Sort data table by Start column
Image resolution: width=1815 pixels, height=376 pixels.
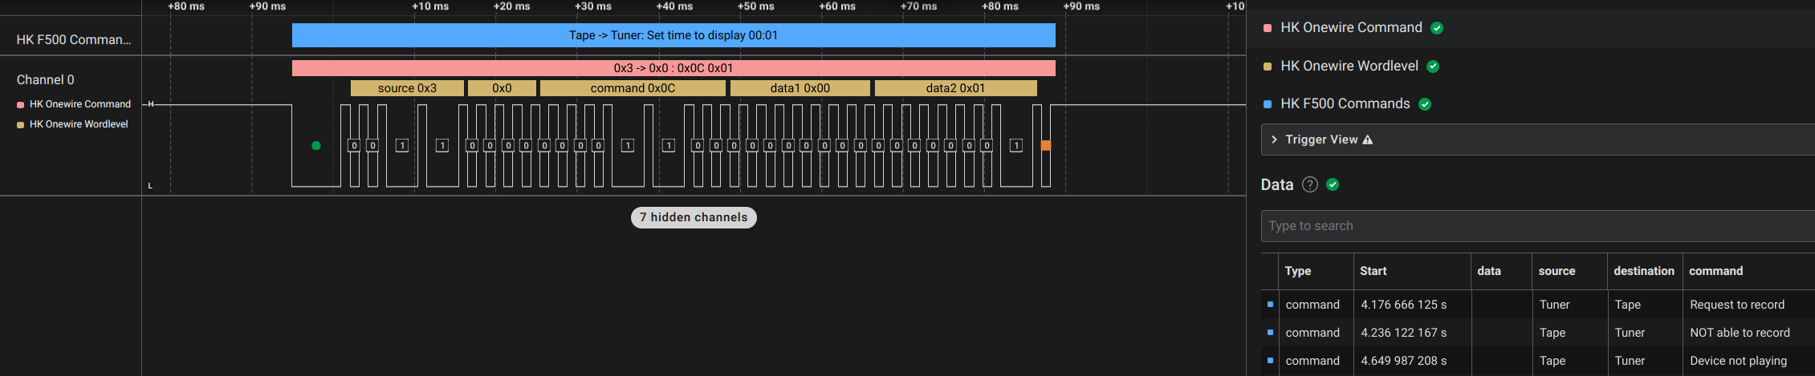click(x=1373, y=271)
